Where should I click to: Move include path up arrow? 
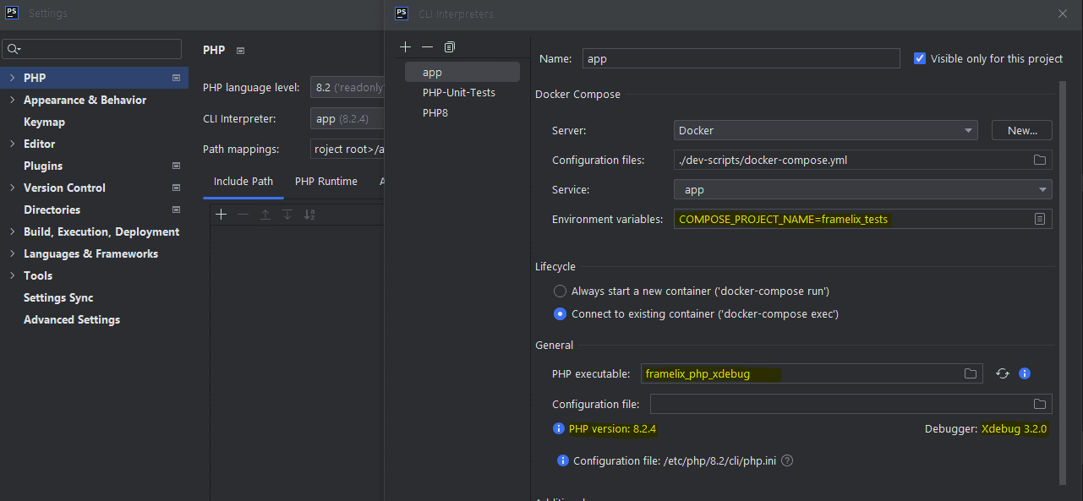tap(265, 215)
